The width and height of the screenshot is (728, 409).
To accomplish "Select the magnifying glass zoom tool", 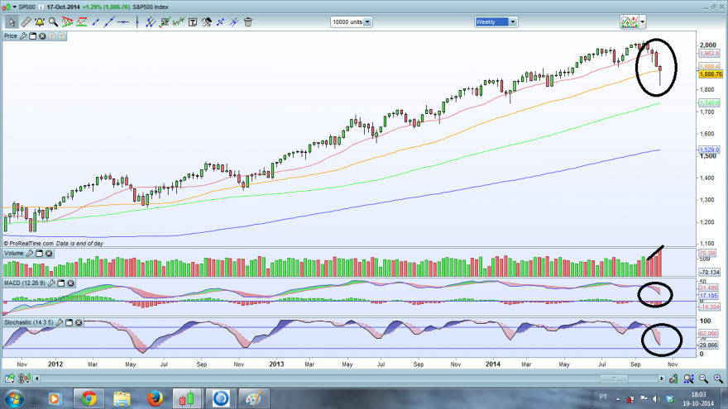I will point(54,21).
